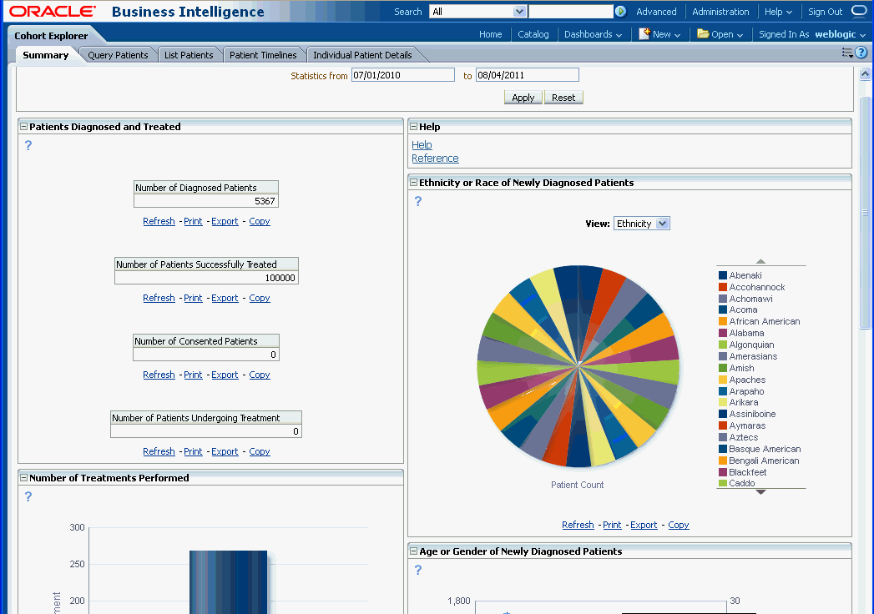
Task: Go to Home in global header
Action: [491, 34]
